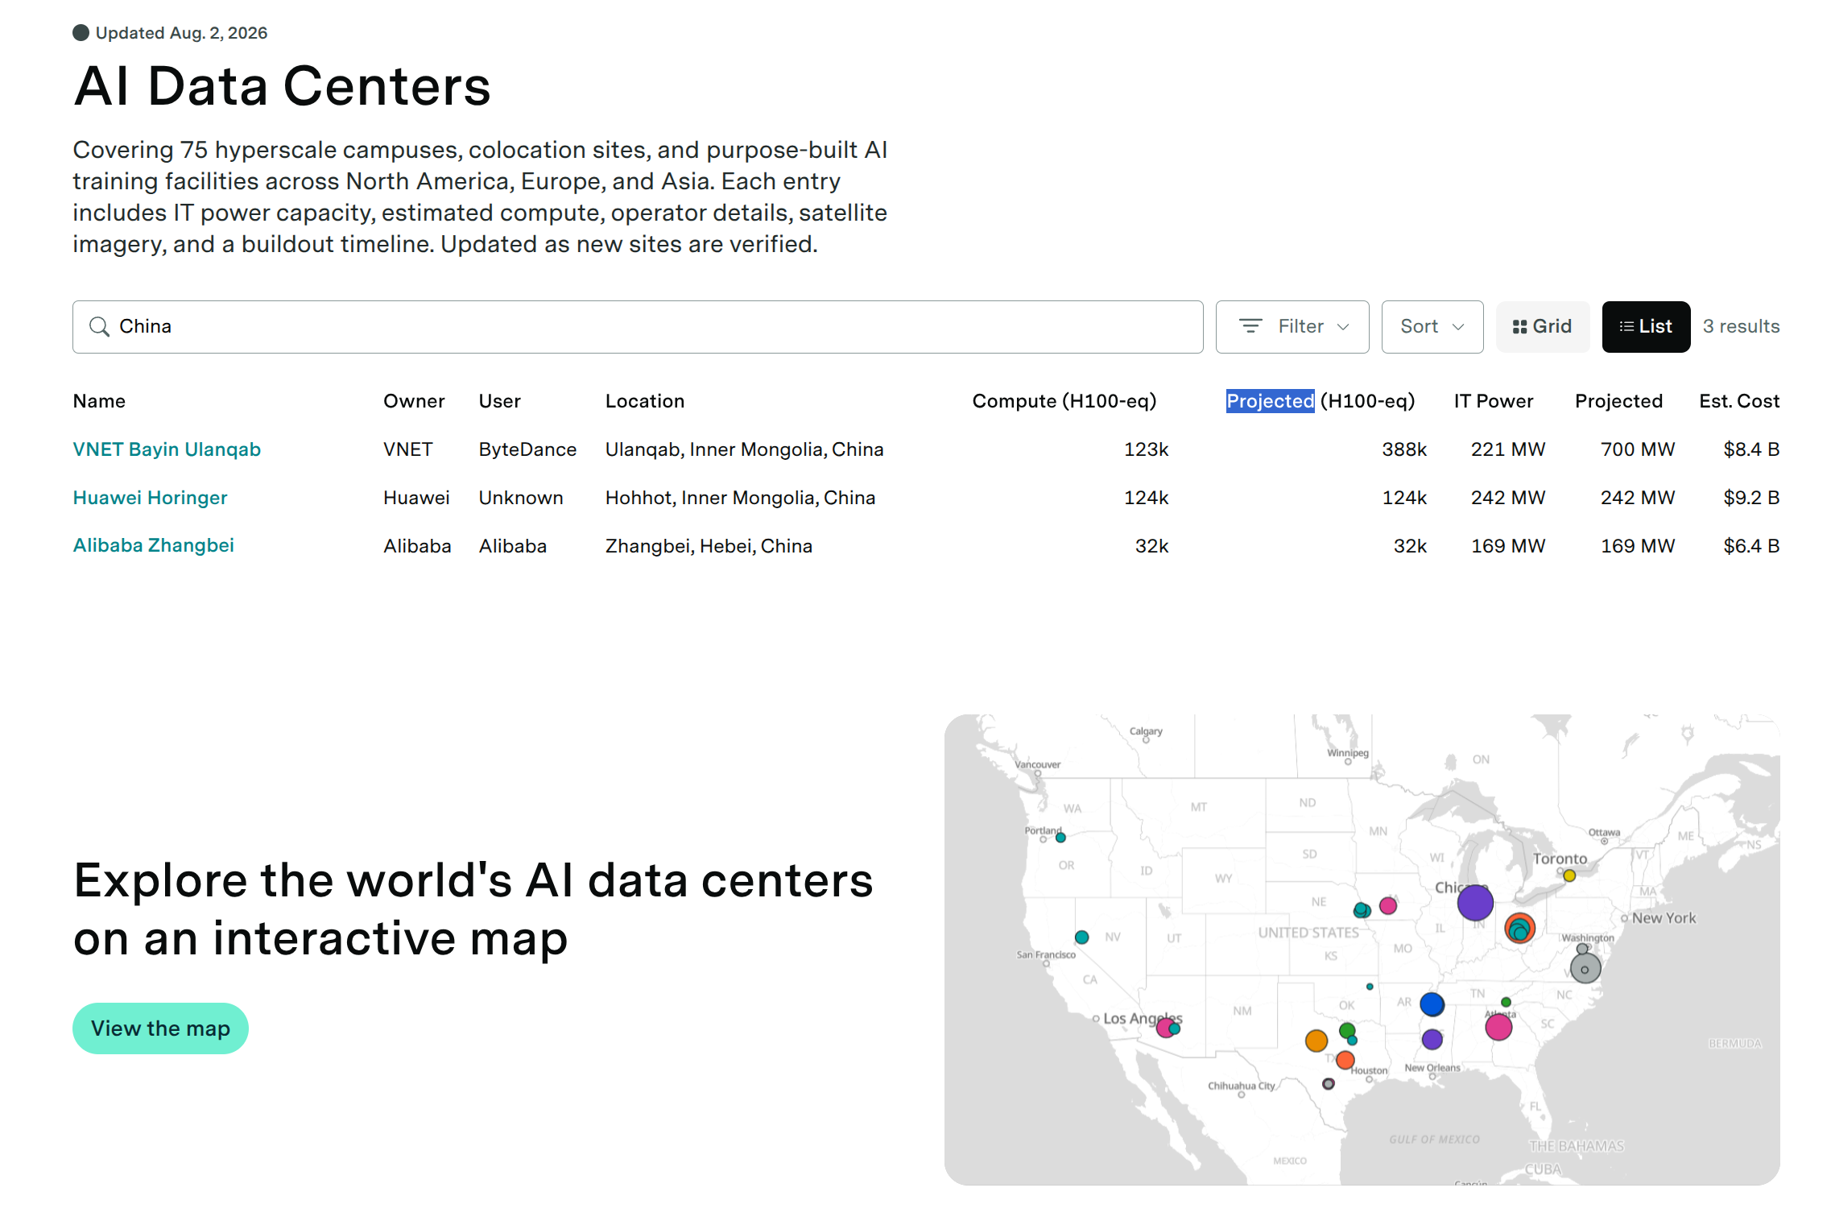
Task: Click the dark dot beside Updated date
Action: tap(81, 33)
